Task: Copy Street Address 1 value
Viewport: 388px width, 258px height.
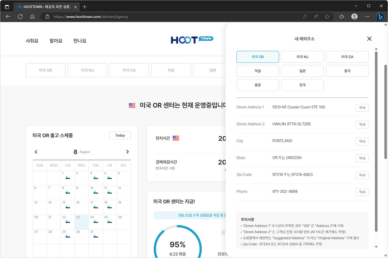Action: click(x=362, y=108)
